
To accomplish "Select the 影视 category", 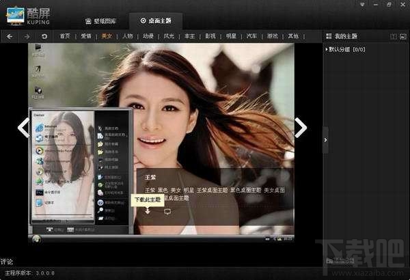I will click(x=210, y=36).
